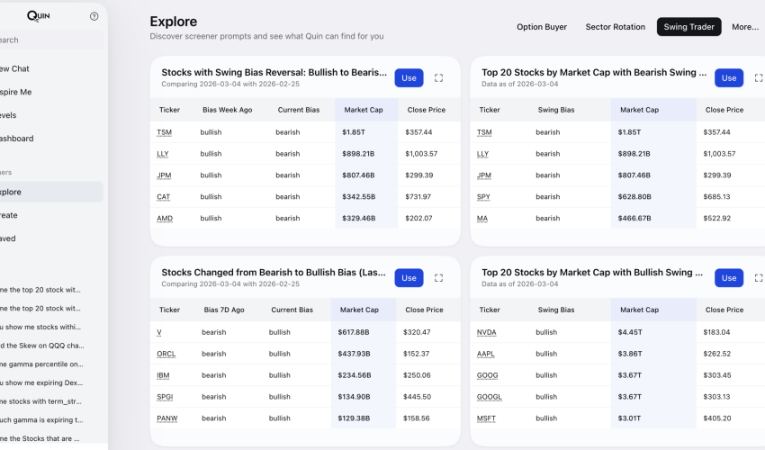This screenshot has width=765, height=450.
Task: Select the Sector Rotation tab
Action: (x=616, y=27)
